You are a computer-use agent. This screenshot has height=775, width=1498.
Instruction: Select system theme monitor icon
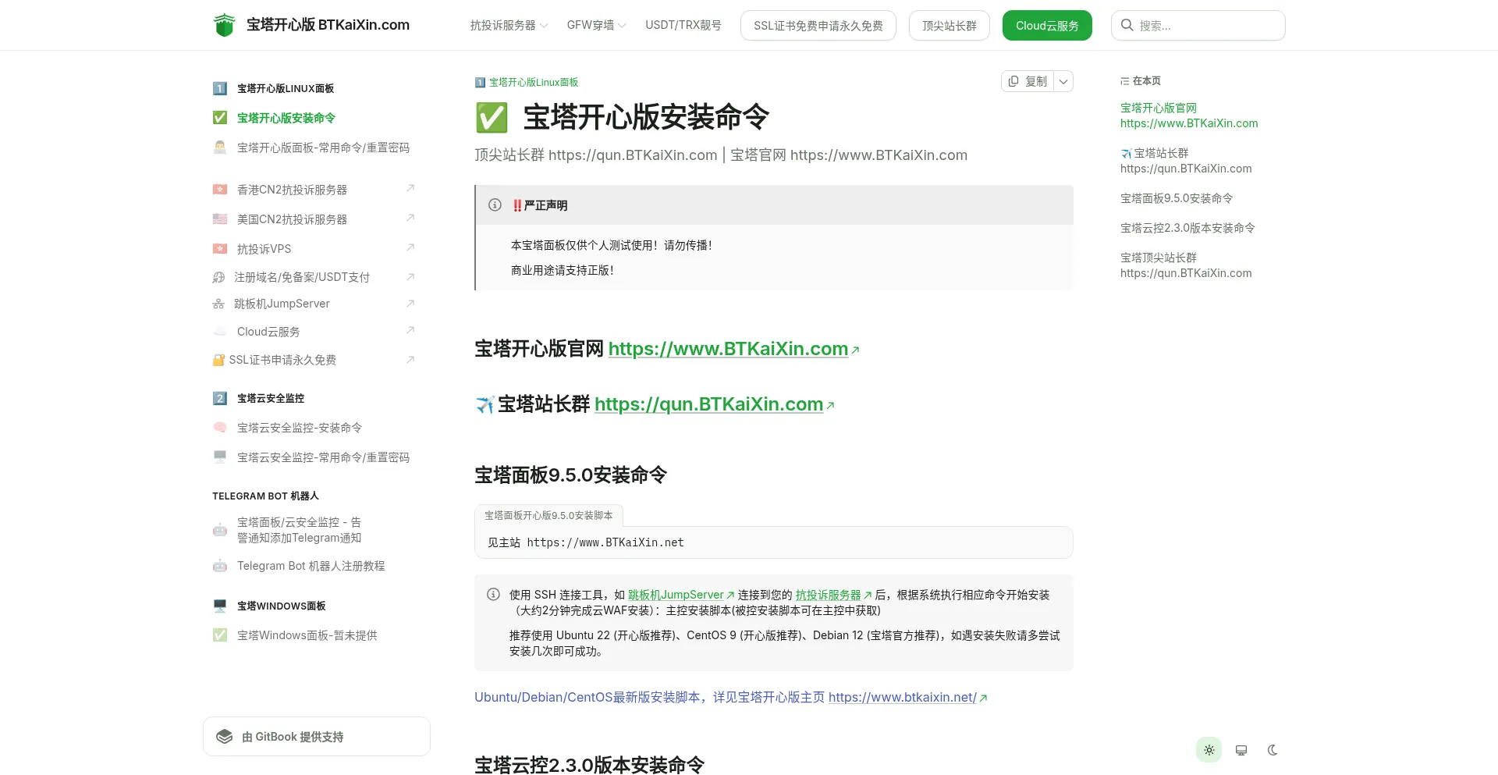point(1241,750)
